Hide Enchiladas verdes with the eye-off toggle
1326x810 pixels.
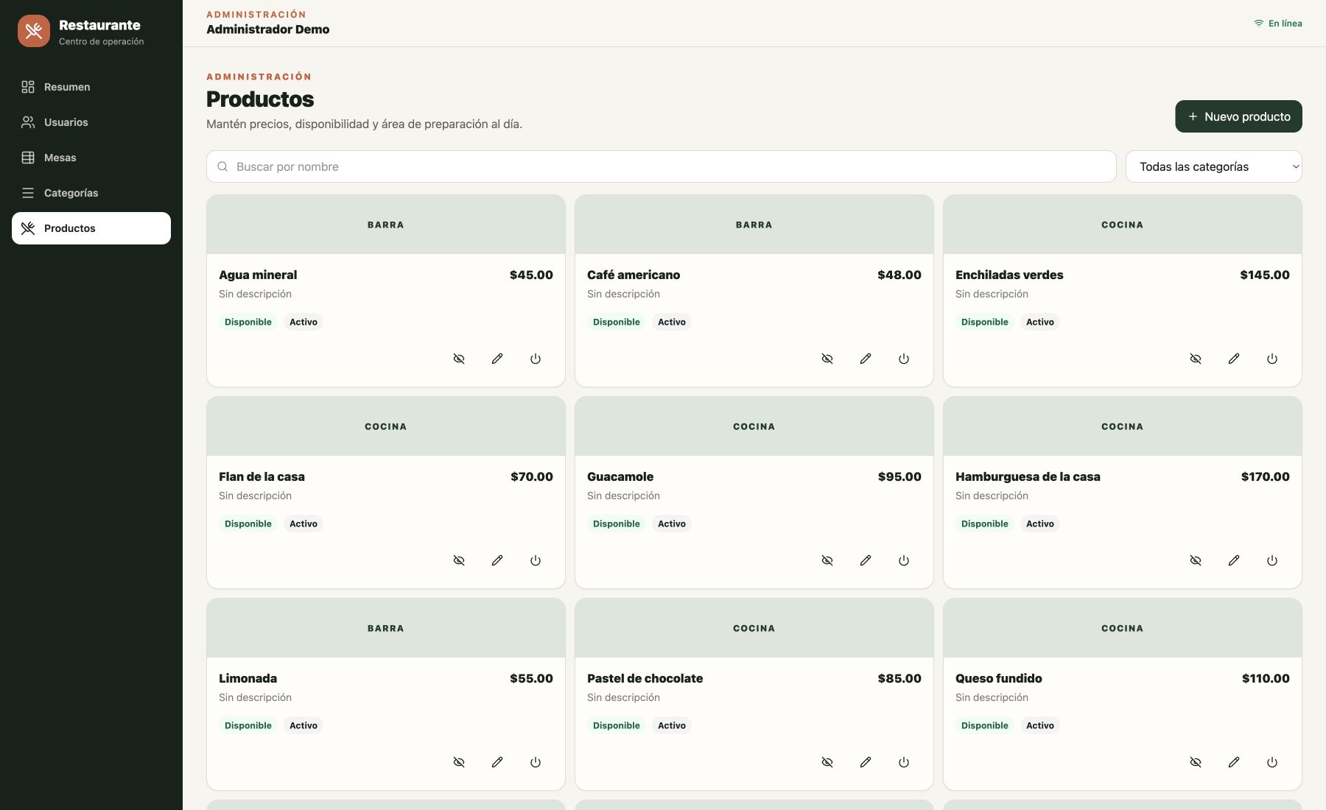pos(1196,359)
